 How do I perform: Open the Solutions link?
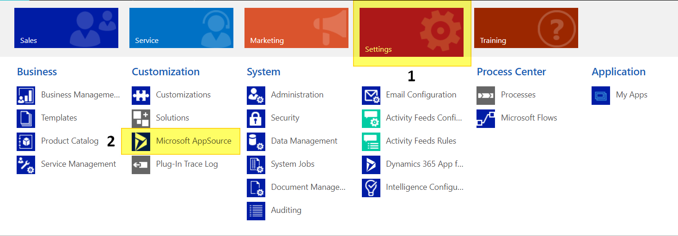[172, 118]
